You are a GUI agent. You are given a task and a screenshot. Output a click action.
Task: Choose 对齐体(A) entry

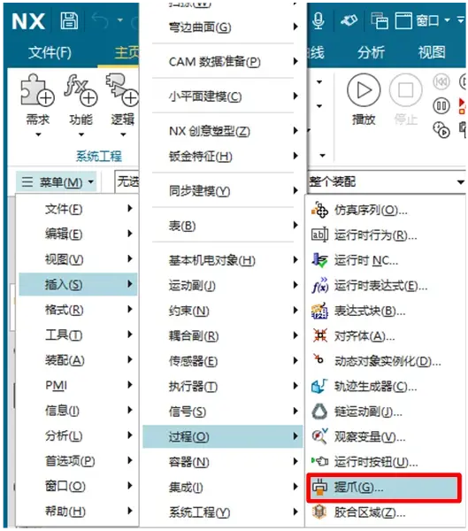click(385, 336)
